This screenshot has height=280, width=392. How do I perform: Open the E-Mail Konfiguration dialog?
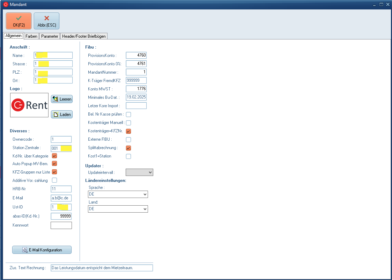(42, 250)
